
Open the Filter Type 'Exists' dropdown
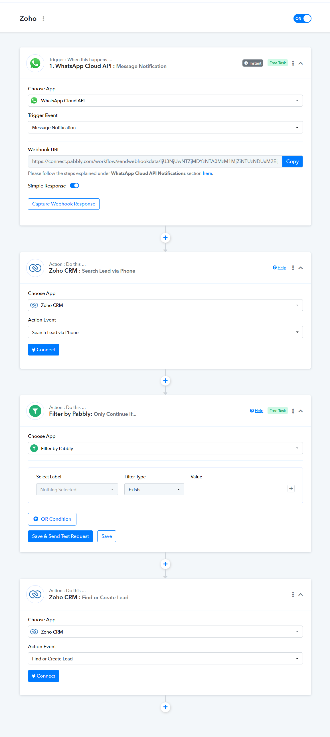(x=154, y=490)
